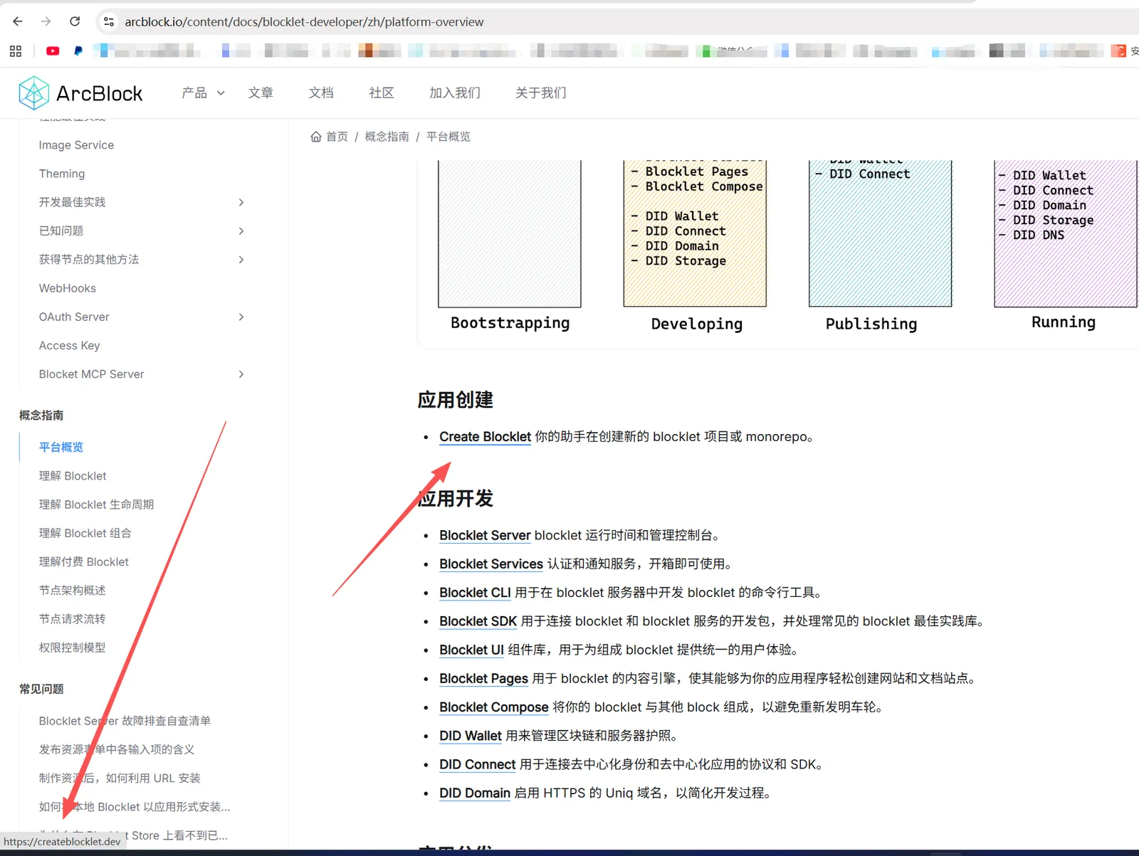Open the YouTube bookmark icon

[53, 51]
